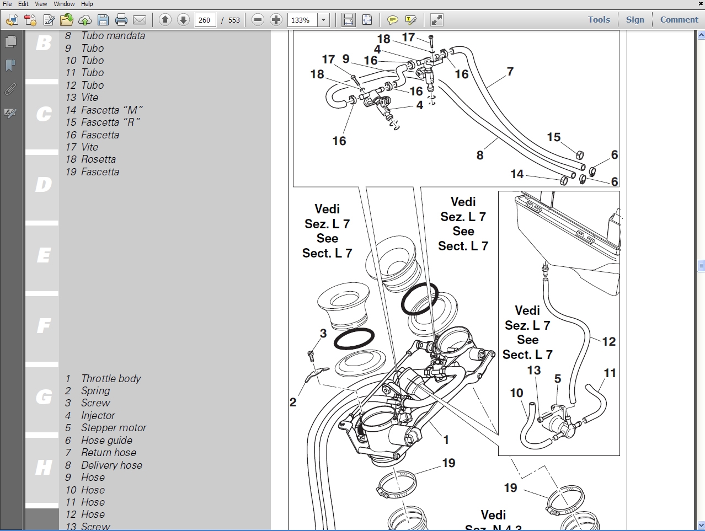The height and width of the screenshot is (531, 705).
Task: Click the zoom in plus button
Action: pos(276,20)
